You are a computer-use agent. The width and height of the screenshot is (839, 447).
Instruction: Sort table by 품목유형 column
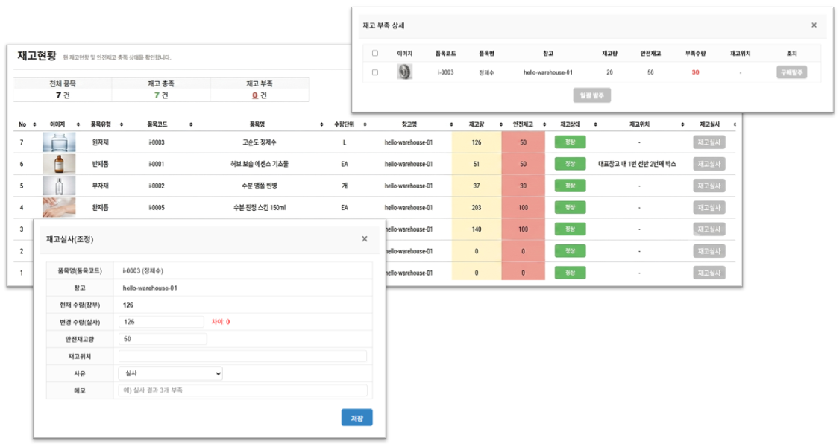[122, 124]
